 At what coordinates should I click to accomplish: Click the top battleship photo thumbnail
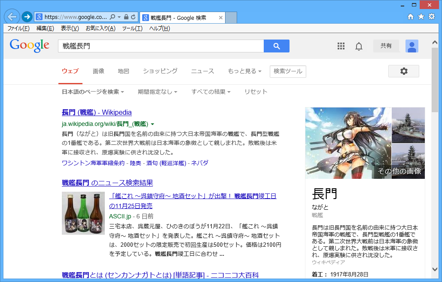point(408,125)
